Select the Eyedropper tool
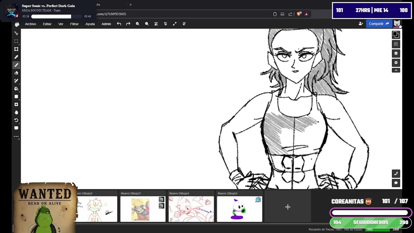Image resolution: width=414 pixels, height=233 pixels. tap(16, 57)
